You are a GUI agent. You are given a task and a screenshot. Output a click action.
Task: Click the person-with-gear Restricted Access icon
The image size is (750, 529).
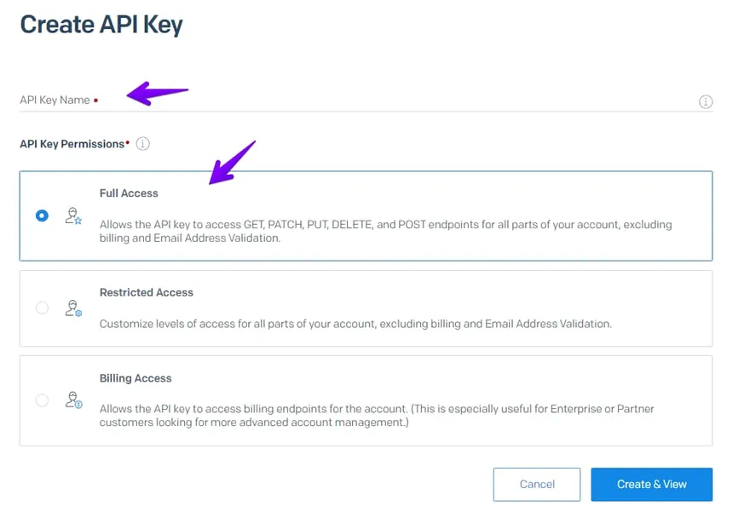(x=73, y=308)
